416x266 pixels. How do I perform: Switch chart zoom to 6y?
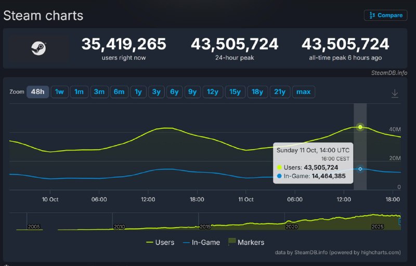click(x=174, y=92)
